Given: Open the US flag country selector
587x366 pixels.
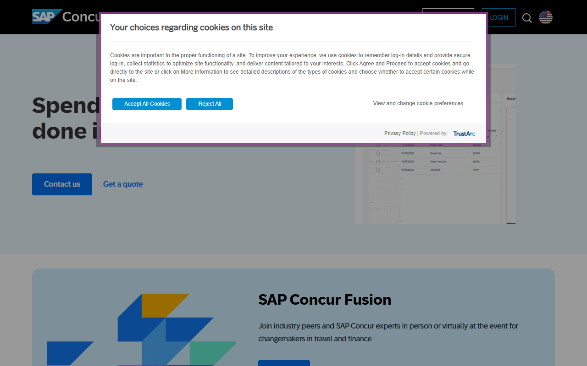Looking at the screenshot, I should coord(546,17).
